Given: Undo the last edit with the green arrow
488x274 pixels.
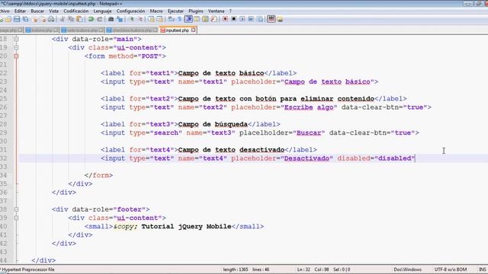Looking at the screenshot, I should (x=91, y=19).
